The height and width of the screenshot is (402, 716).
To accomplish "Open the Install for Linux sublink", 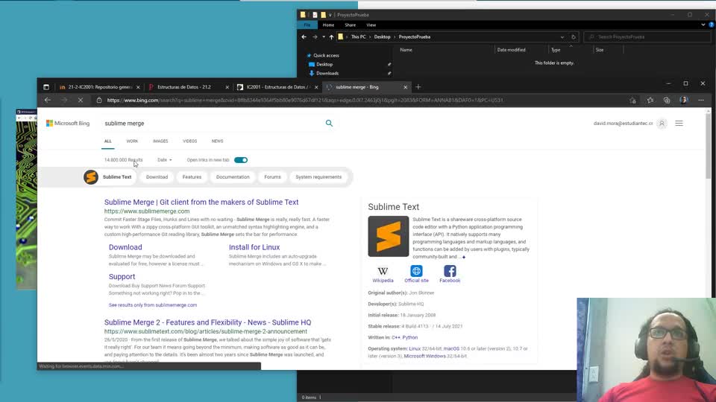I will [254, 247].
